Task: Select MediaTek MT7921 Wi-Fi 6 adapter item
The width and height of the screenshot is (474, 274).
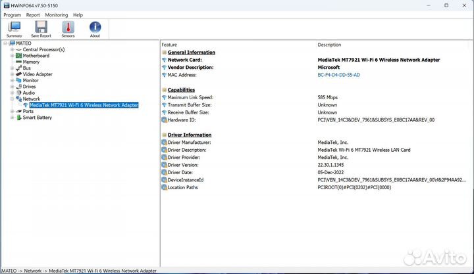Action: [x=84, y=105]
